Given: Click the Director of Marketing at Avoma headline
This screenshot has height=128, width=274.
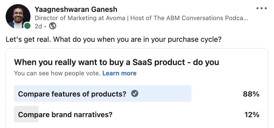Looking at the screenshot, I should pos(80,18).
